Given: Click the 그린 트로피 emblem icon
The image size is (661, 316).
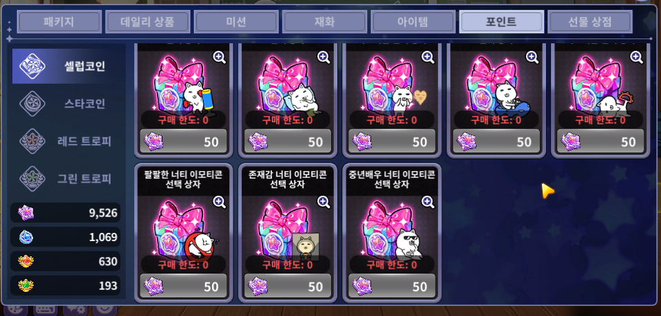Looking at the screenshot, I should pos(33,179).
